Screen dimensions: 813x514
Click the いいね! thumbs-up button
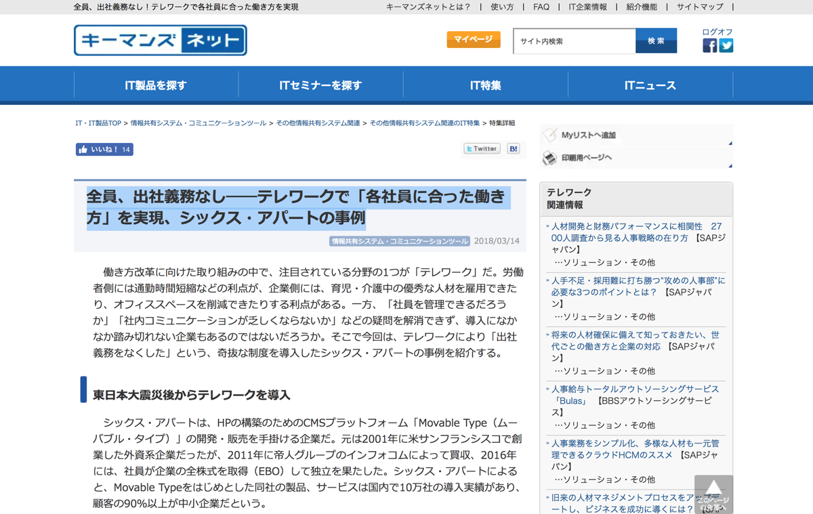[x=104, y=150]
